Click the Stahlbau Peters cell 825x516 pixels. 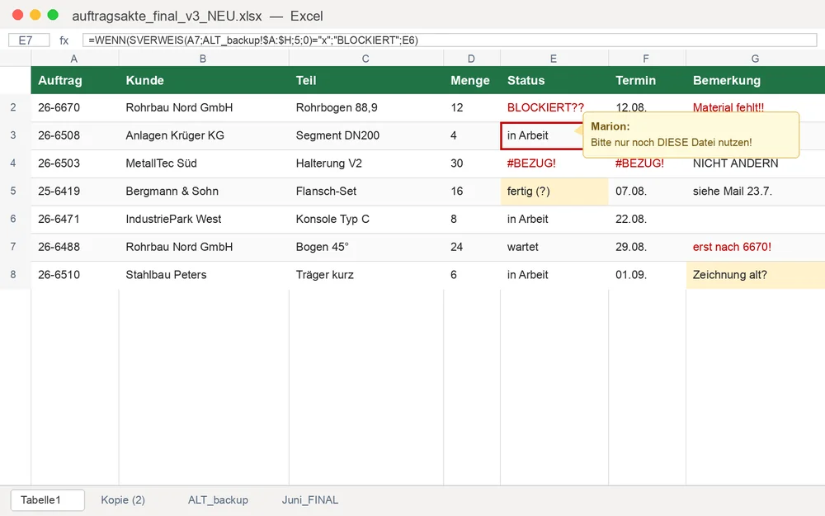[x=204, y=275]
